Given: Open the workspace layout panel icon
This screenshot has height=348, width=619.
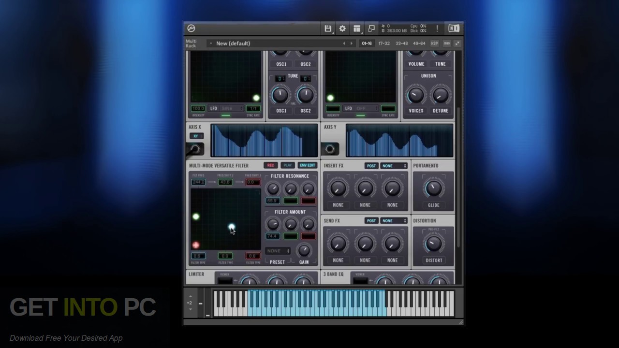Looking at the screenshot, I should 357,29.
